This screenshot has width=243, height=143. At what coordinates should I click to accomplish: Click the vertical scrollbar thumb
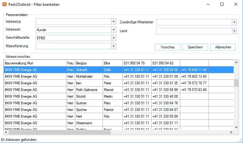click(x=236, y=83)
